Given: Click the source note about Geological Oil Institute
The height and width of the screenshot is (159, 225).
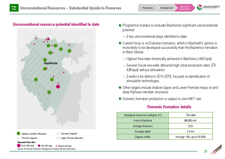Looking at the screenshot, I should pos(47,149).
